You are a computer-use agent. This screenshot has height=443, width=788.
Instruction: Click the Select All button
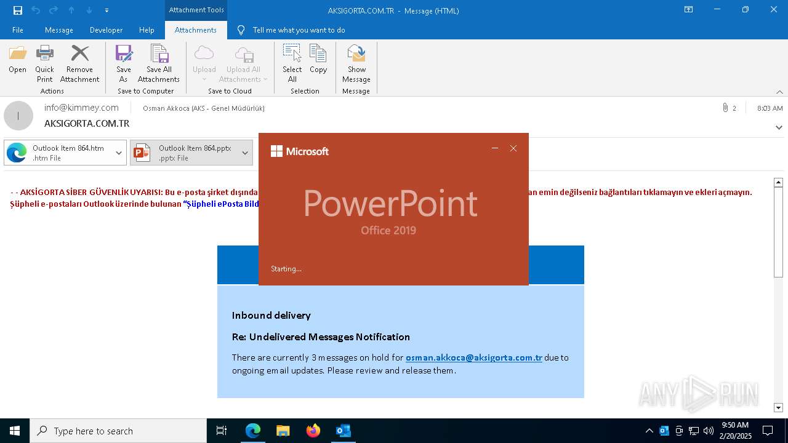pos(292,64)
